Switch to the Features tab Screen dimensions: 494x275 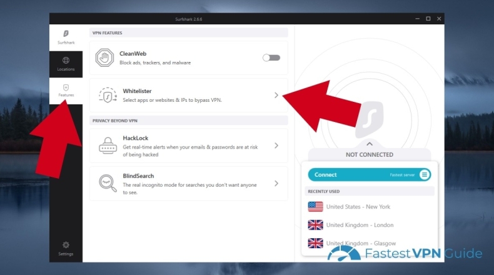click(66, 91)
